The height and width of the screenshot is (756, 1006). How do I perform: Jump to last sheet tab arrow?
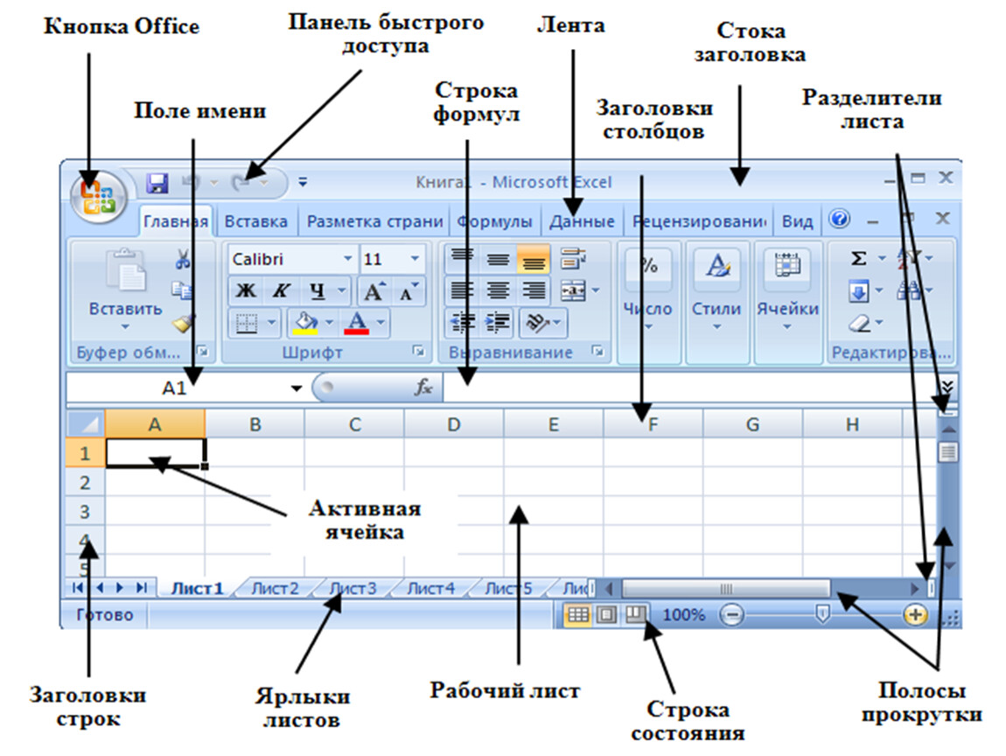(x=142, y=587)
